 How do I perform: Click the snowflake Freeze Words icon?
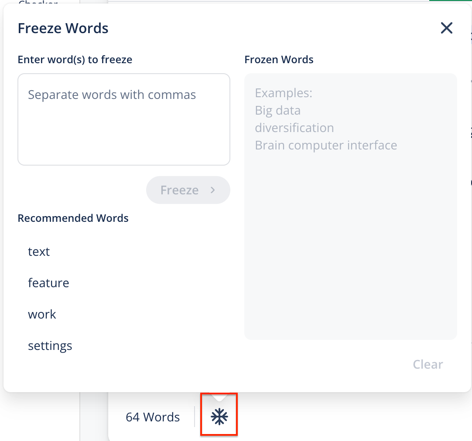point(219,417)
